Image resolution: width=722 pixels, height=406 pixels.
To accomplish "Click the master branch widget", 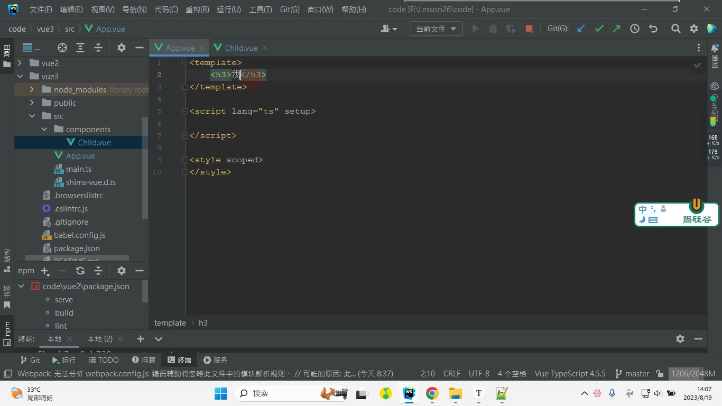I will coord(632,374).
